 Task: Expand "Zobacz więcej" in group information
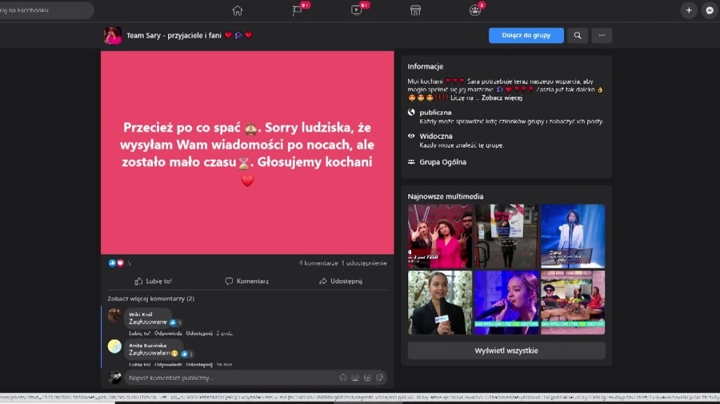(502, 97)
